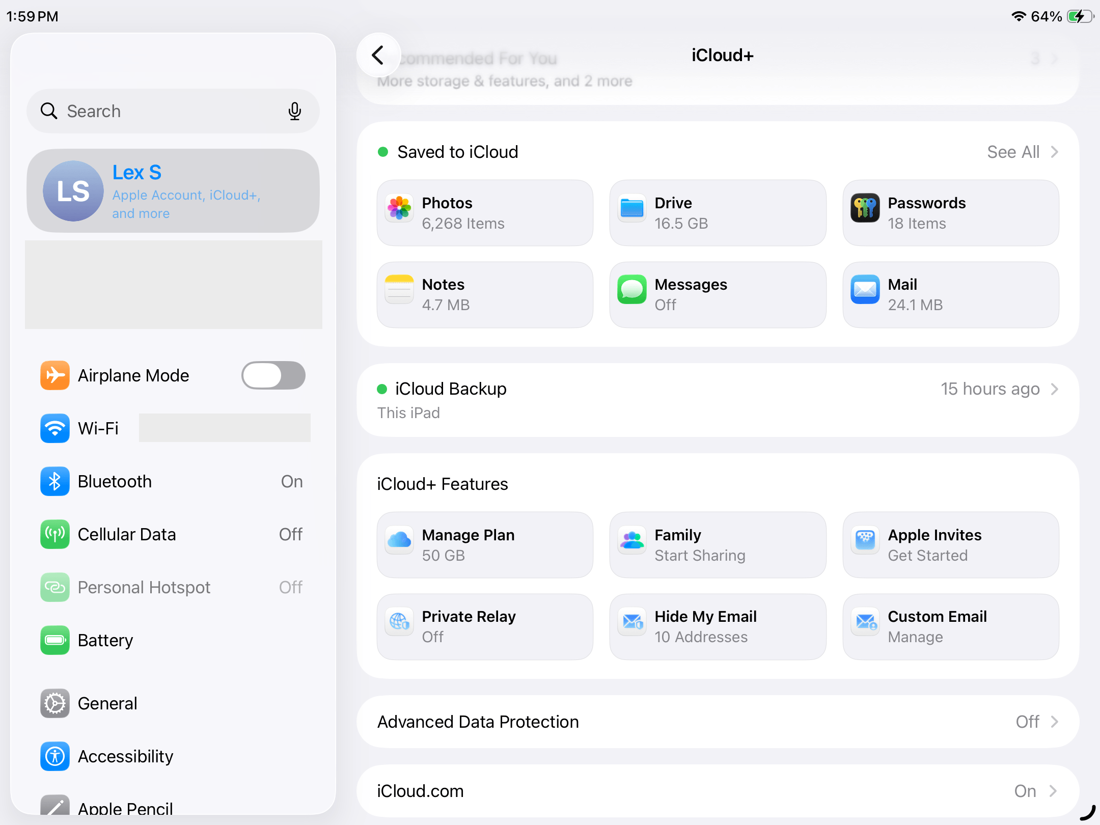Select the Wi-Fi row label
The height and width of the screenshot is (825, 1100).
(98, 428)
